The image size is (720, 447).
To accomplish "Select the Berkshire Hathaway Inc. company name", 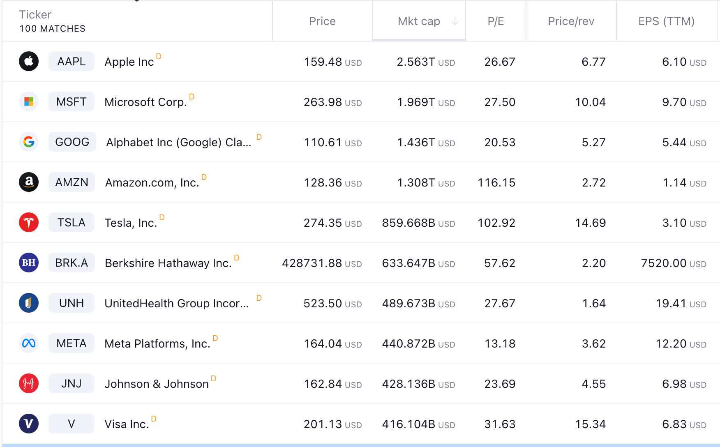I will (x=168, y=263).
